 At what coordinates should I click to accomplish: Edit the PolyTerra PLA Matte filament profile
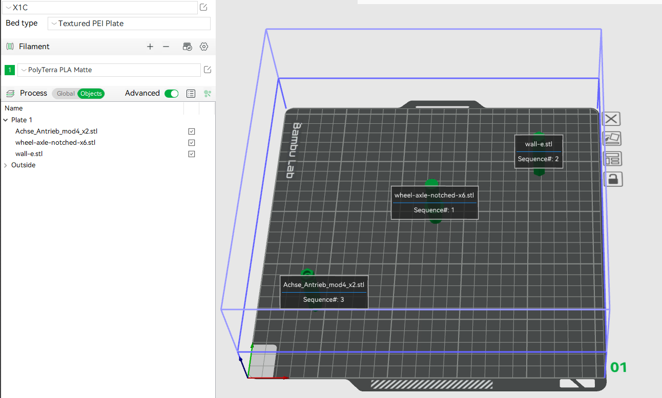208,70
